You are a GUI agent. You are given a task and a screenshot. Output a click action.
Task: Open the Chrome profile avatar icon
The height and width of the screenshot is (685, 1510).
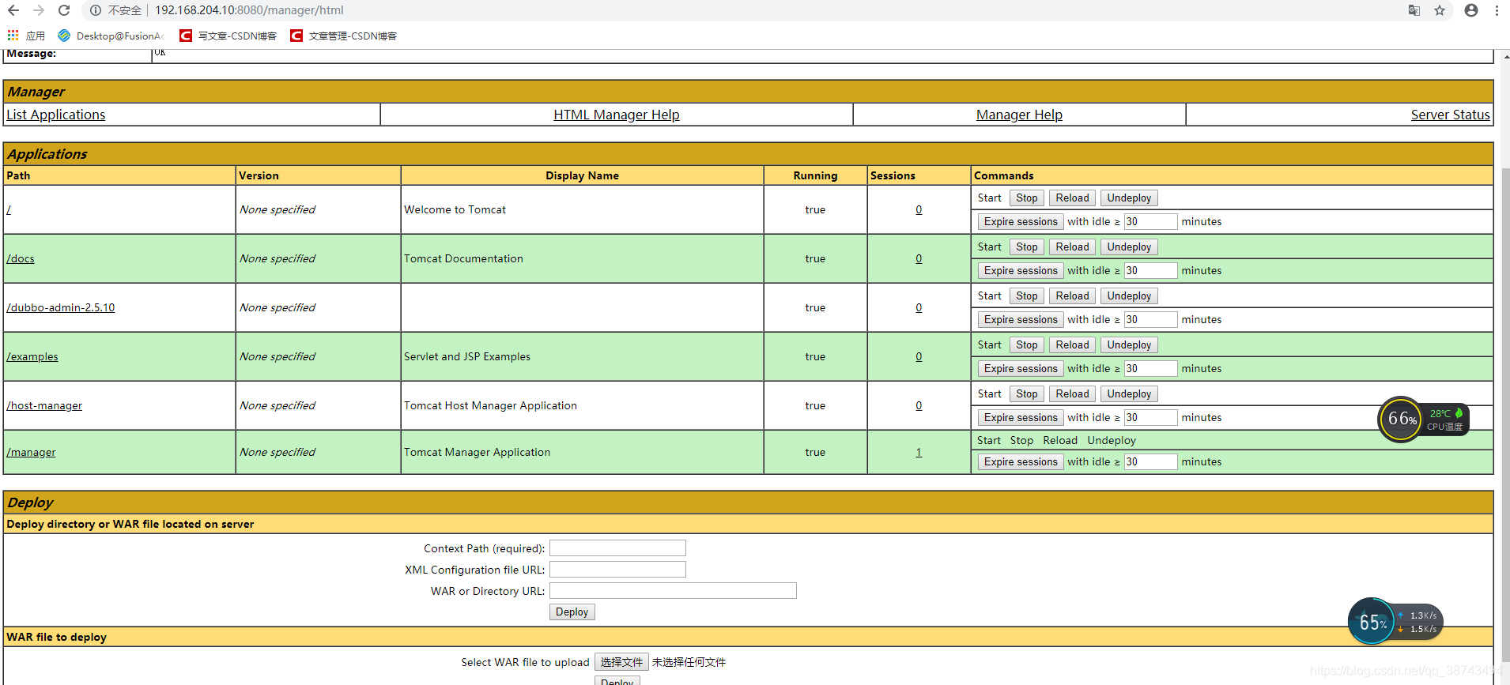tap(1471, 10)
